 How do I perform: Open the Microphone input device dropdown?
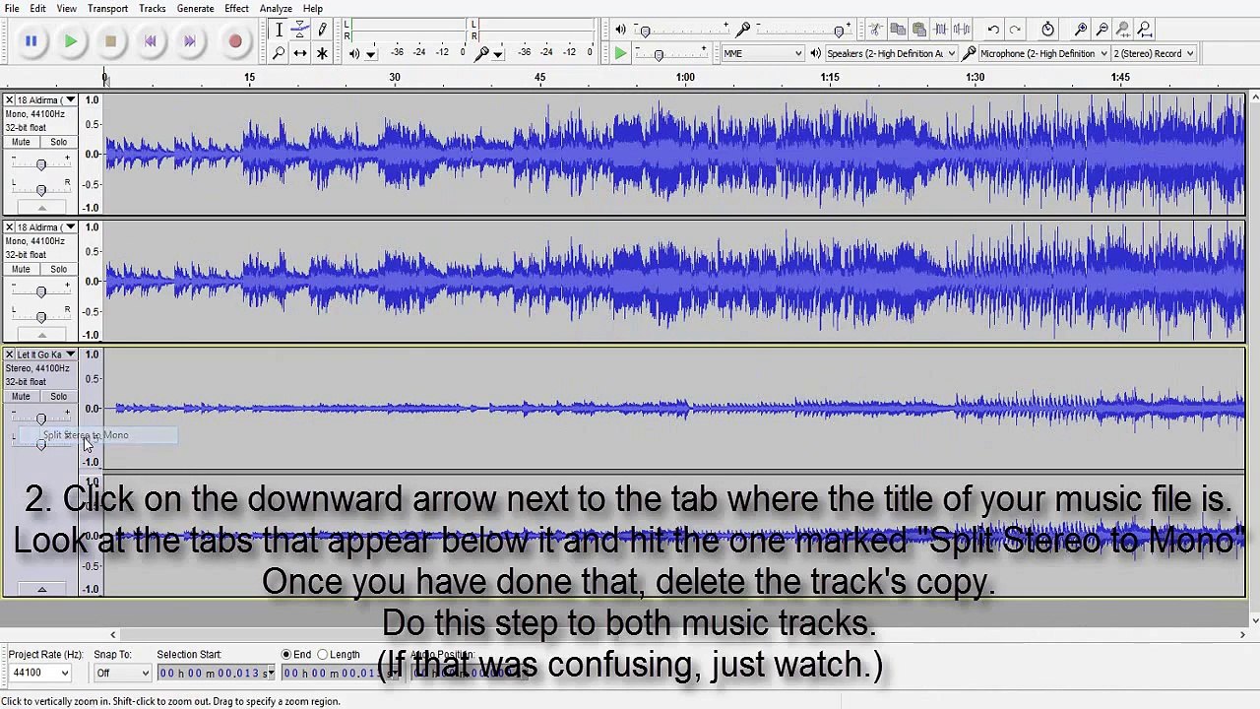pyautogui.click(x=1043, y=53)
